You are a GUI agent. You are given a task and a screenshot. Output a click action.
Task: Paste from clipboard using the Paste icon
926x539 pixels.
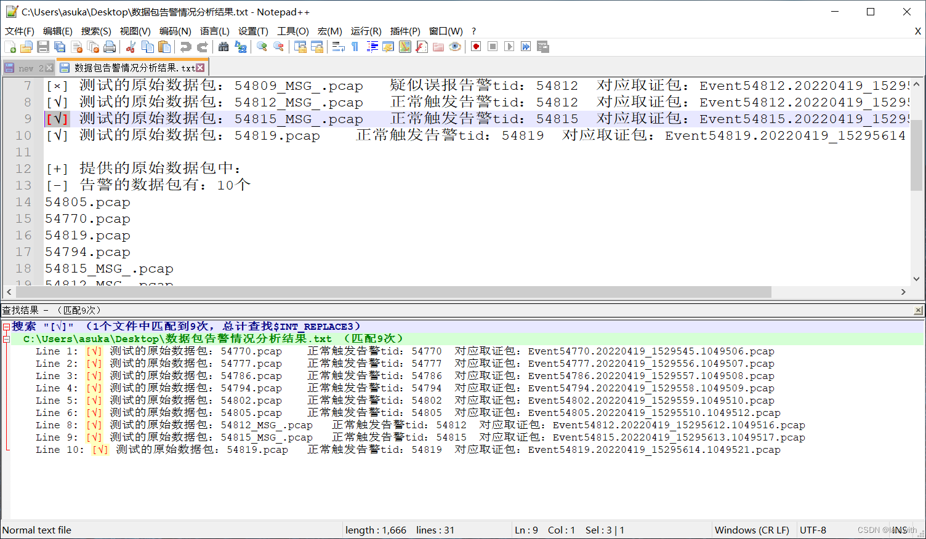[164, 47]
